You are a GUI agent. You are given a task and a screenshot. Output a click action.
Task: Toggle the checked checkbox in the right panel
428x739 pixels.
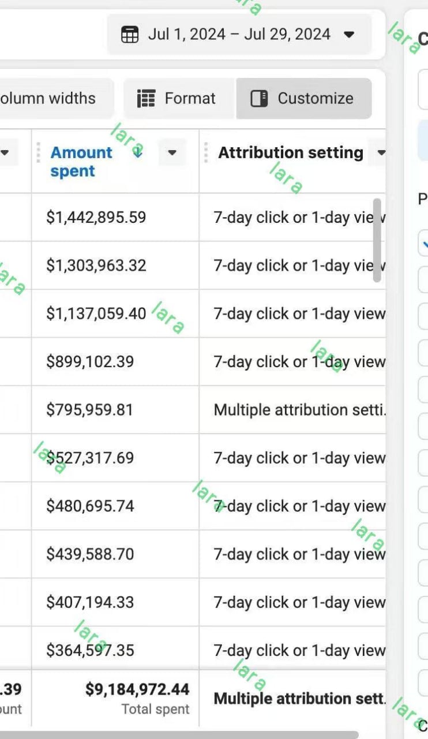pos(425,245)
